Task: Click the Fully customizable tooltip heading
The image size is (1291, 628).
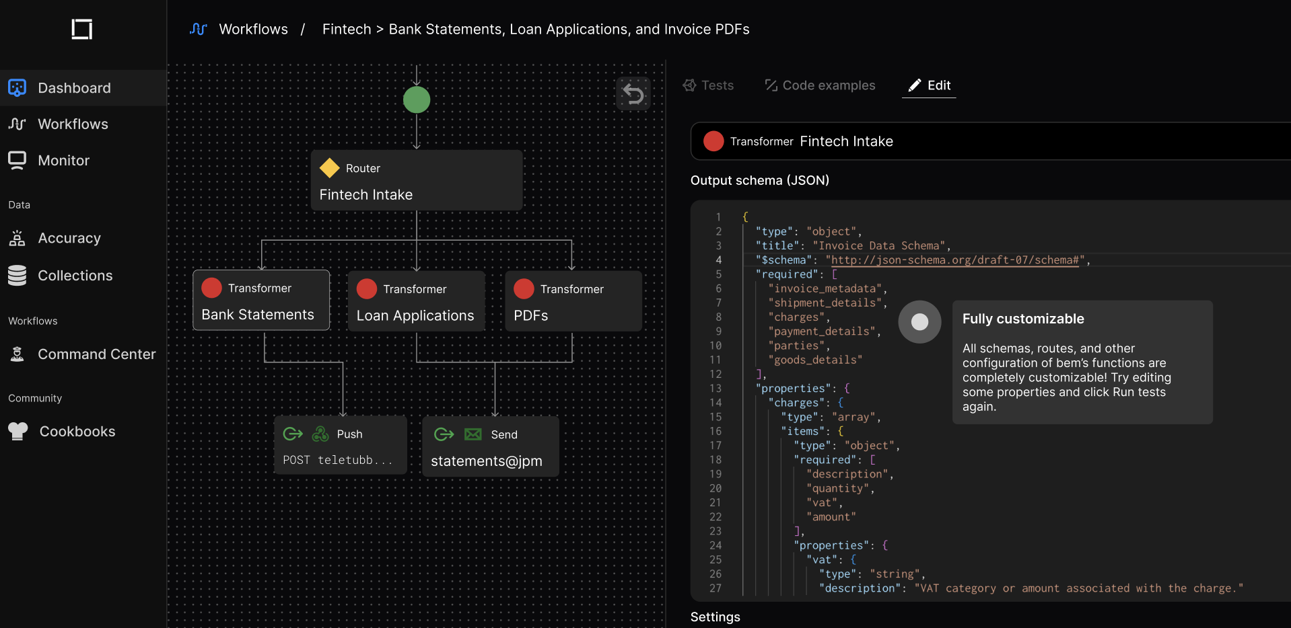Action: pyautogui.click(x=1023, y=319)
